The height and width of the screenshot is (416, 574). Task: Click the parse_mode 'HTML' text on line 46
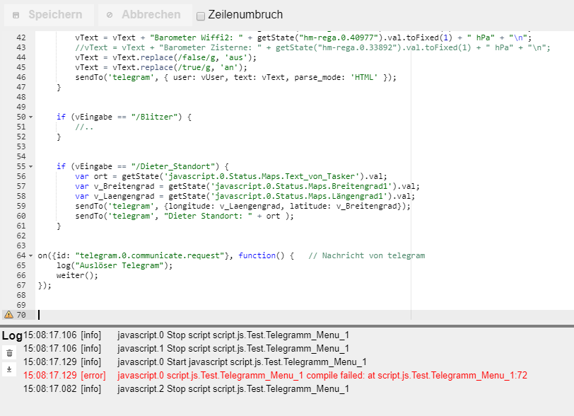click(336, 77)
